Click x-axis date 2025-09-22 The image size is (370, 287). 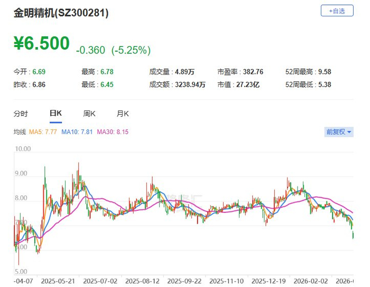tap(184, 281)
